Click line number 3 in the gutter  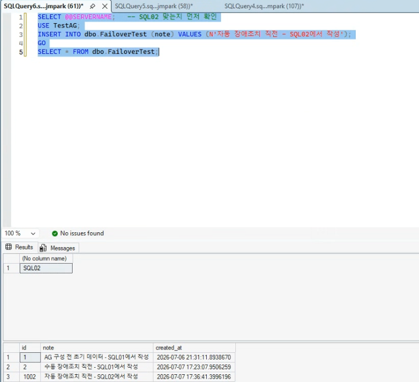pos(21,35)
